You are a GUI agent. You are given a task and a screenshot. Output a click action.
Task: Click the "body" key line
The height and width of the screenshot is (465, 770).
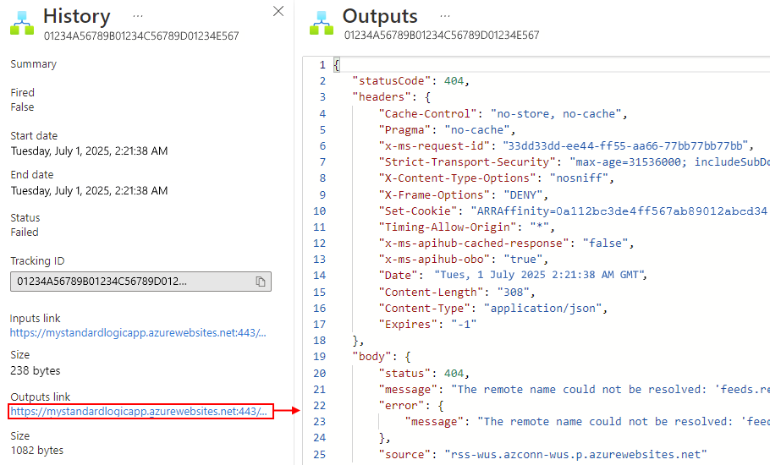(382, 357)
